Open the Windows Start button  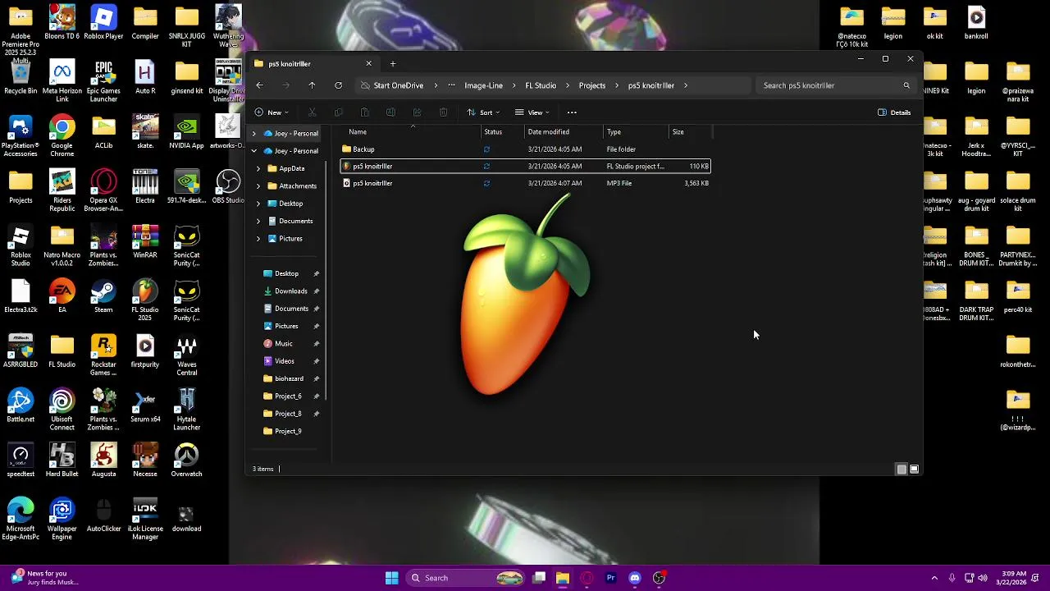(391, 578)
